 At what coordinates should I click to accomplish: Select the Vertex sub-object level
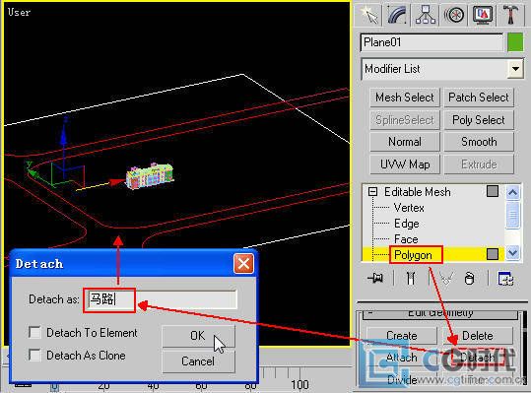pyautogui.click(x=409, y=208)
